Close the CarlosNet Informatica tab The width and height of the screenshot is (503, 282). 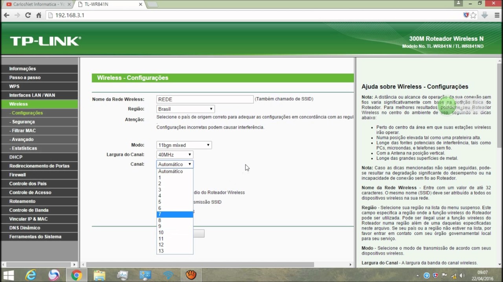point(70,4)
